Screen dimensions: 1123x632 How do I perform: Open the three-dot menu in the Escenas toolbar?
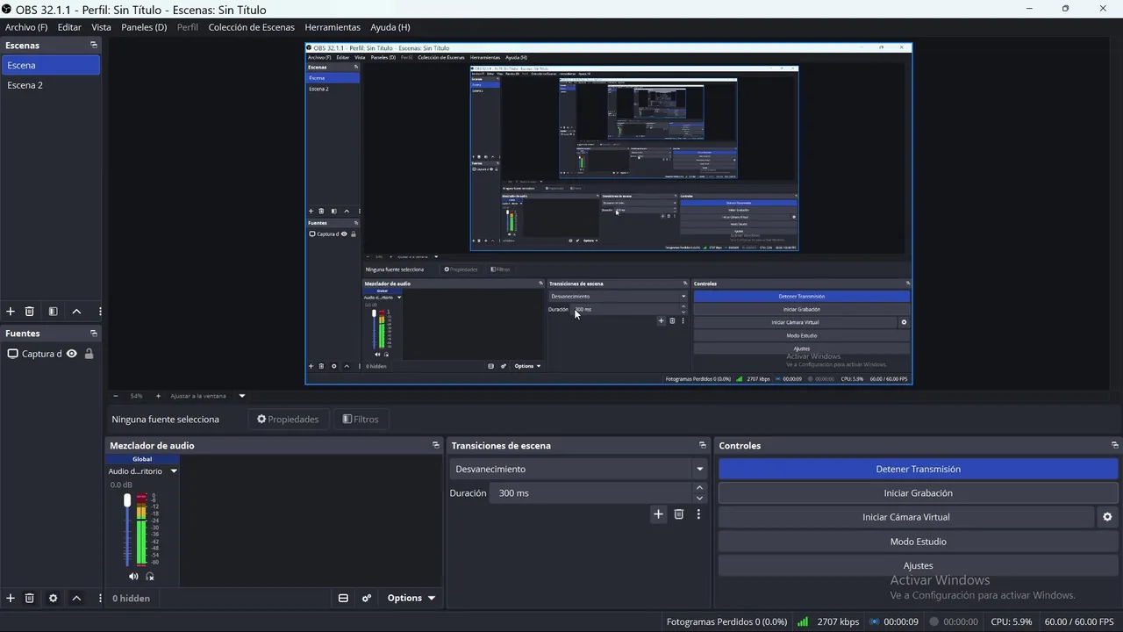click(x=100, y=312)
